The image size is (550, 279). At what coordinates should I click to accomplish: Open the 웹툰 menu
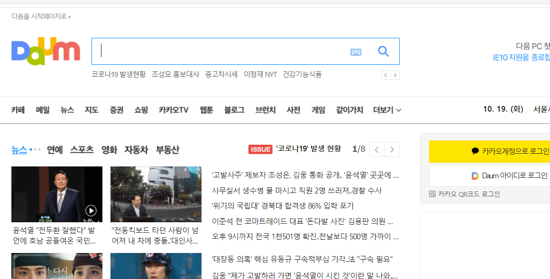click(x=206, y=110)
